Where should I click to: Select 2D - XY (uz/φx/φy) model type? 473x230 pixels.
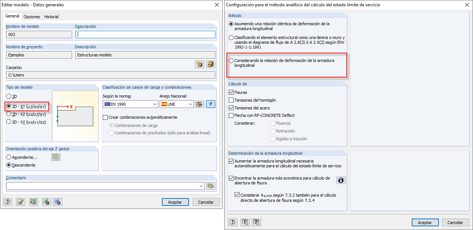9,106
